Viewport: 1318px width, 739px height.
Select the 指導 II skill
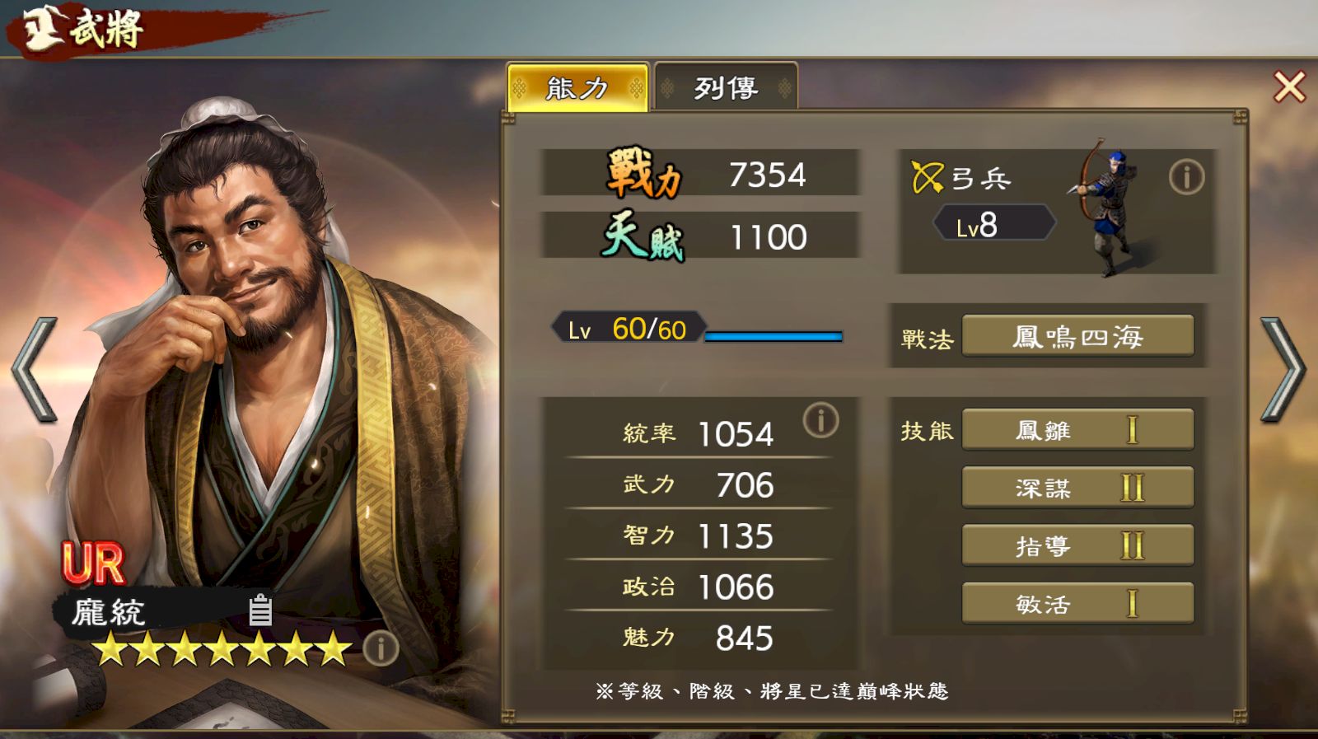[x=1077, y=545]
